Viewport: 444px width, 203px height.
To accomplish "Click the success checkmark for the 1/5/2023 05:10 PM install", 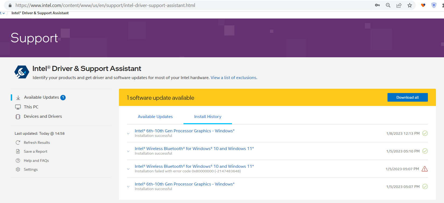I will click(425, 151).
